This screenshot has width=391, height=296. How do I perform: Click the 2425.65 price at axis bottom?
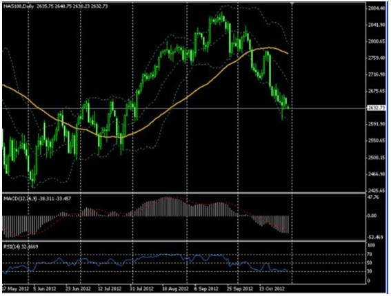377,191
